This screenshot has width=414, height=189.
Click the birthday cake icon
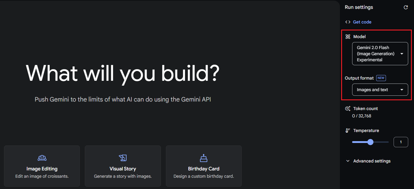point(204,158)
